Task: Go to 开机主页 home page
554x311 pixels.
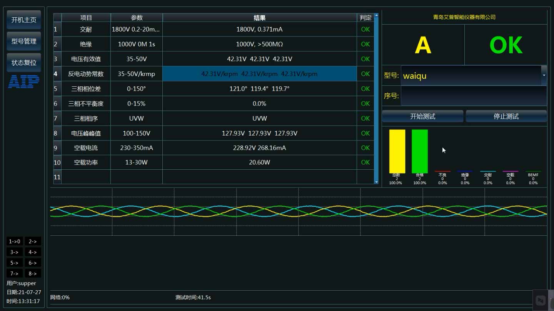Action: click(24, 20)
